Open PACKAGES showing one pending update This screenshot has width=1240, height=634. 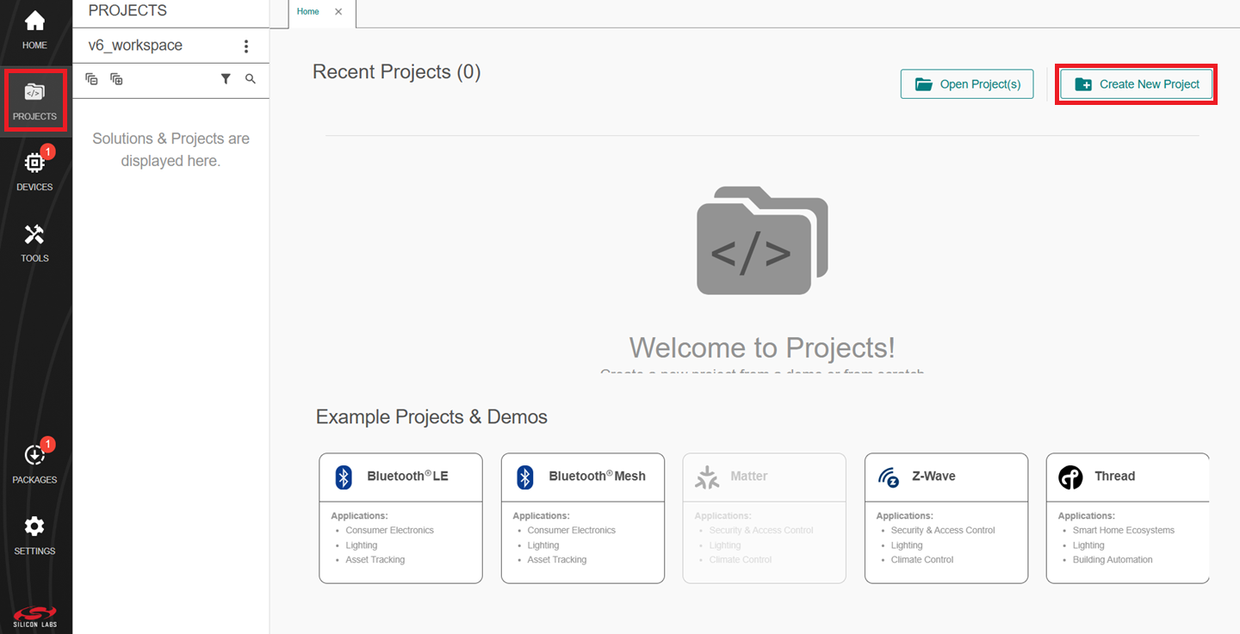tap(34, 462)
